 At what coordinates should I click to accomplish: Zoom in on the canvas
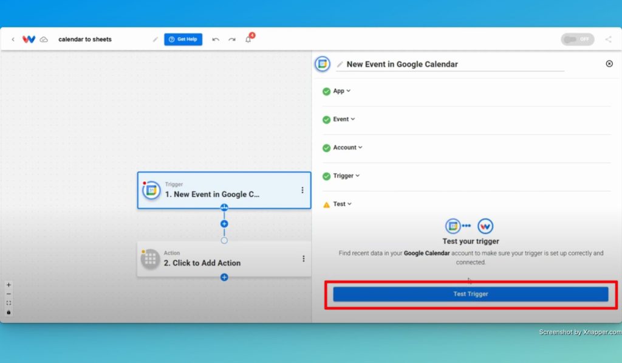pyautogui.click(x=9, y=285)
